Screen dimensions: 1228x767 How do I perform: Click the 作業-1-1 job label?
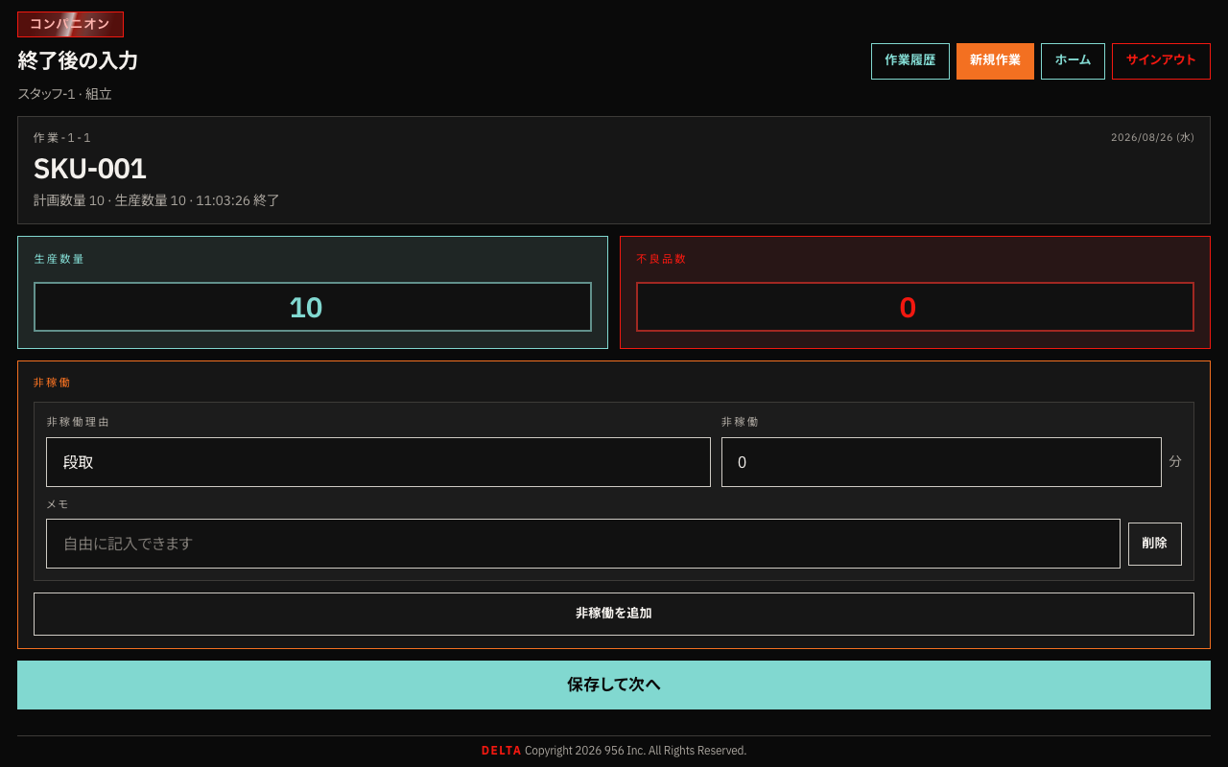coord(62,138)
